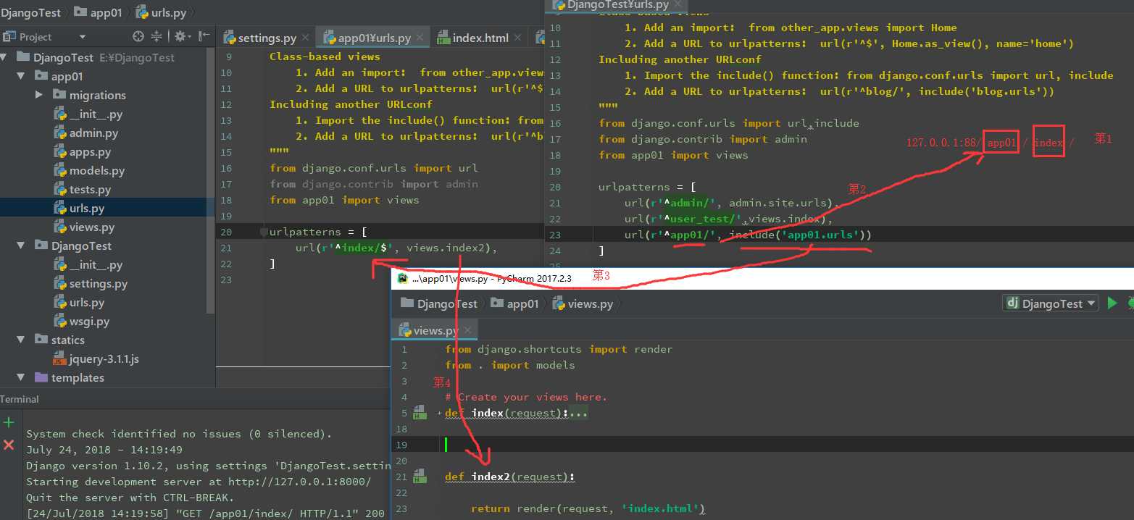Click the fold arrow beside urlpatterns line 20
This screenshot has height=520, width=1134.
[x=264, y=232]
